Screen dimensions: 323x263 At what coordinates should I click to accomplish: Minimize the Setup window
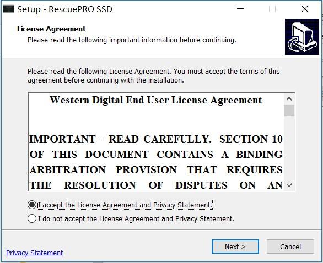pos(240,9)
